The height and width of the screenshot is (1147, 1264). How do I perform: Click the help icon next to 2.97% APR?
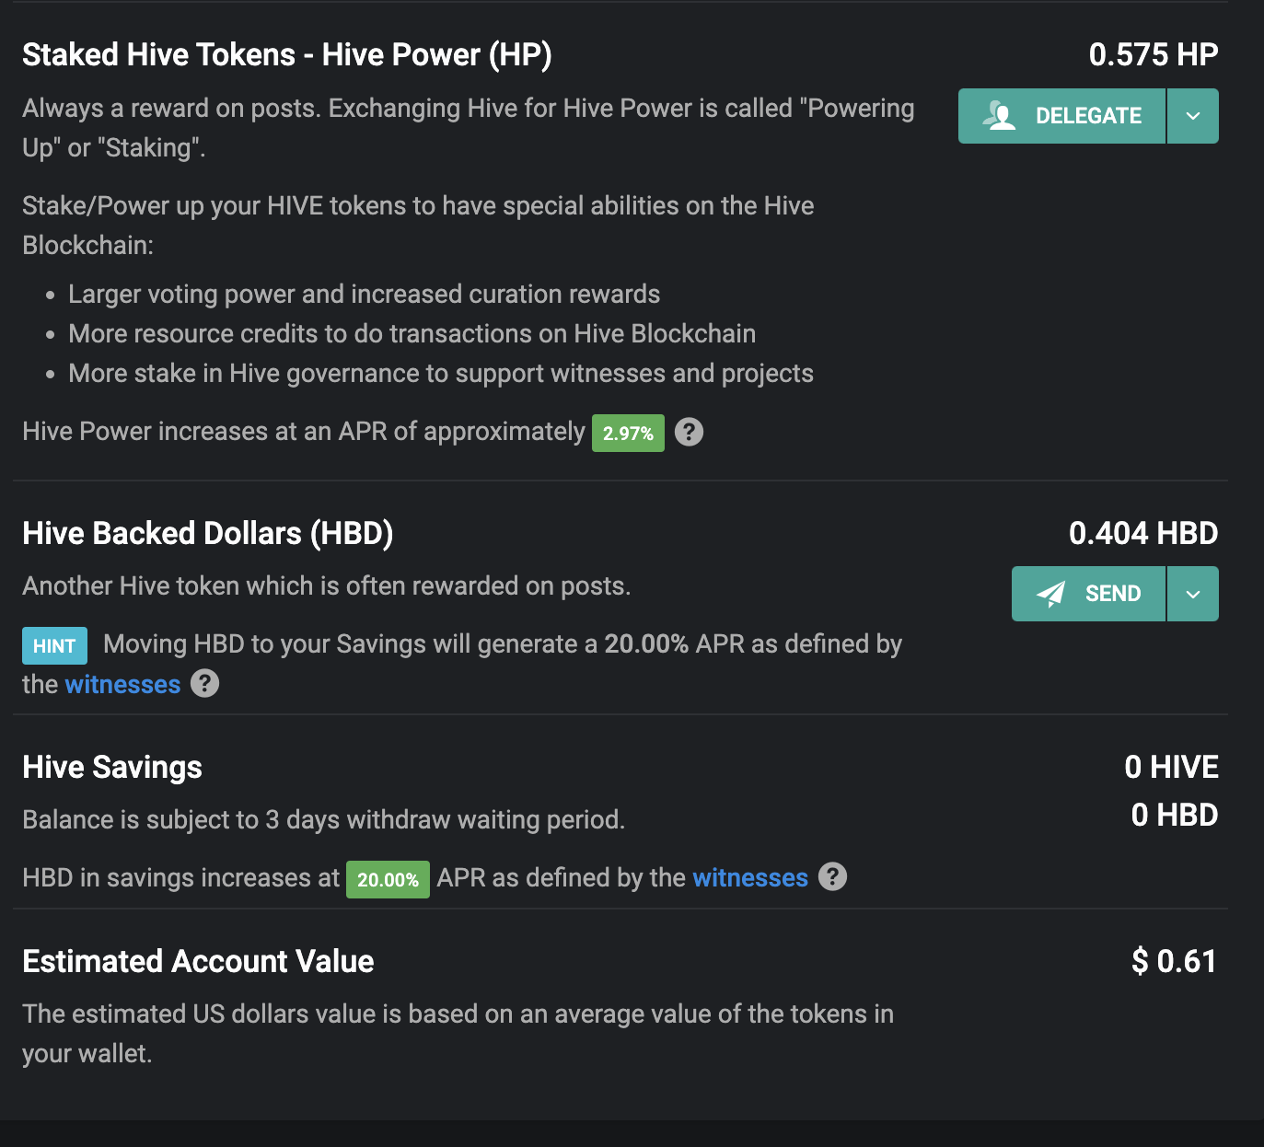[x=689, y=432]
